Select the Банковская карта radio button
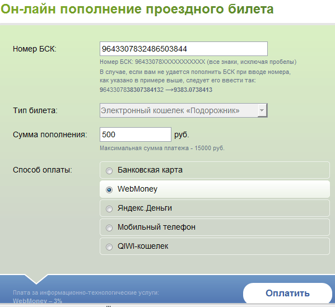This screenshot has height=307, width=335. click(x=109, y=171)
